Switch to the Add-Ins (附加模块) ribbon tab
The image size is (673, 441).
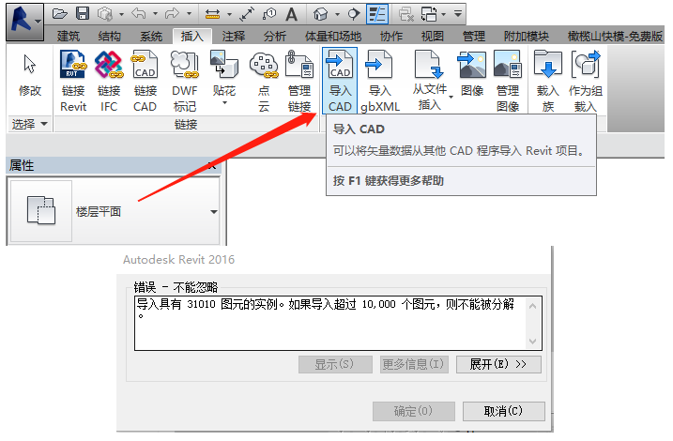pos(527,37)
